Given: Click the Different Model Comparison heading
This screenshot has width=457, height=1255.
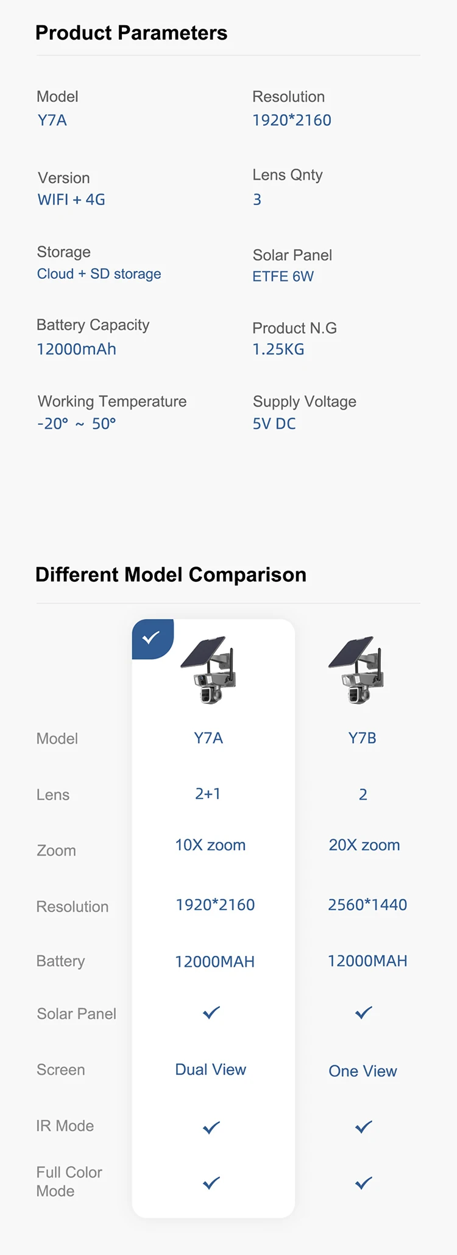Looking at the screenshot, I should click(171, 574).
